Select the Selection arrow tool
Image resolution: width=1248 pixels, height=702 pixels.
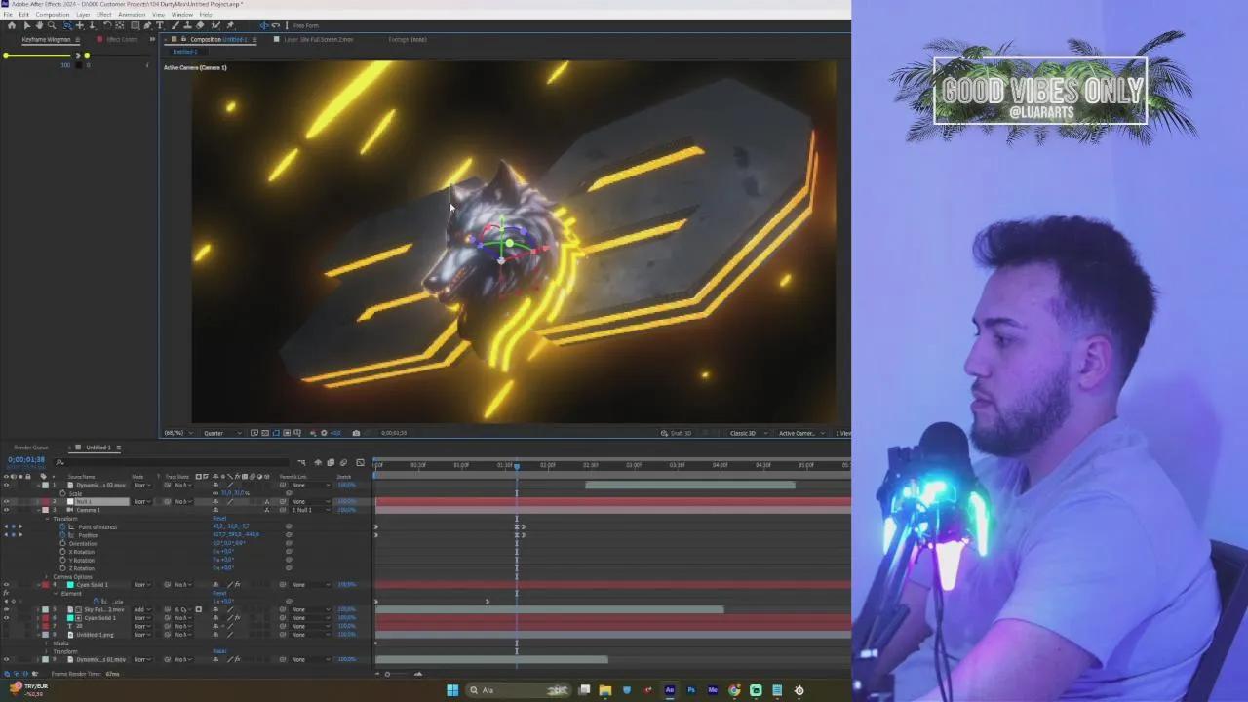pos(27,25)
